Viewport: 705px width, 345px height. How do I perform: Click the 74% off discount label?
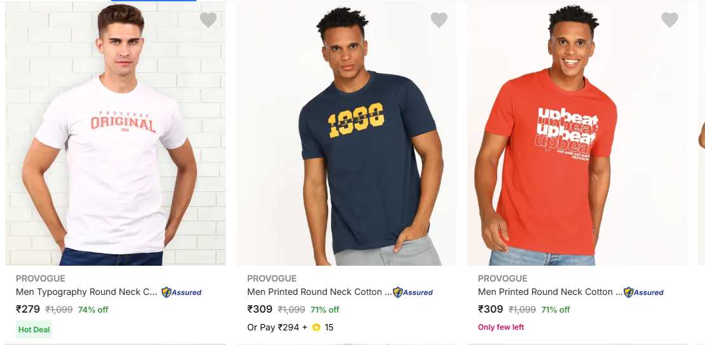pyautogui.click(x=93, y=310)
